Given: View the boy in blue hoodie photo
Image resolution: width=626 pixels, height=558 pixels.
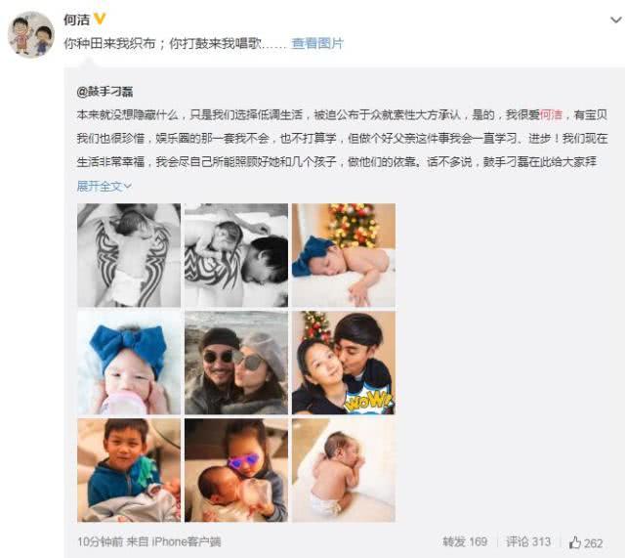Looking at the screenshot, I should tap(129, 470).
